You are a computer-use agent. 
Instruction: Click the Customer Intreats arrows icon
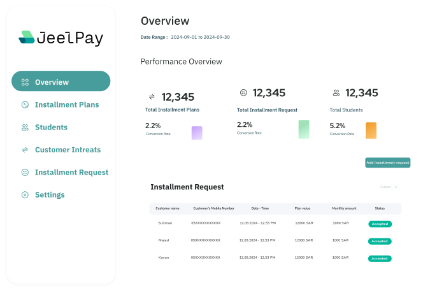click(x=25, y=150)
